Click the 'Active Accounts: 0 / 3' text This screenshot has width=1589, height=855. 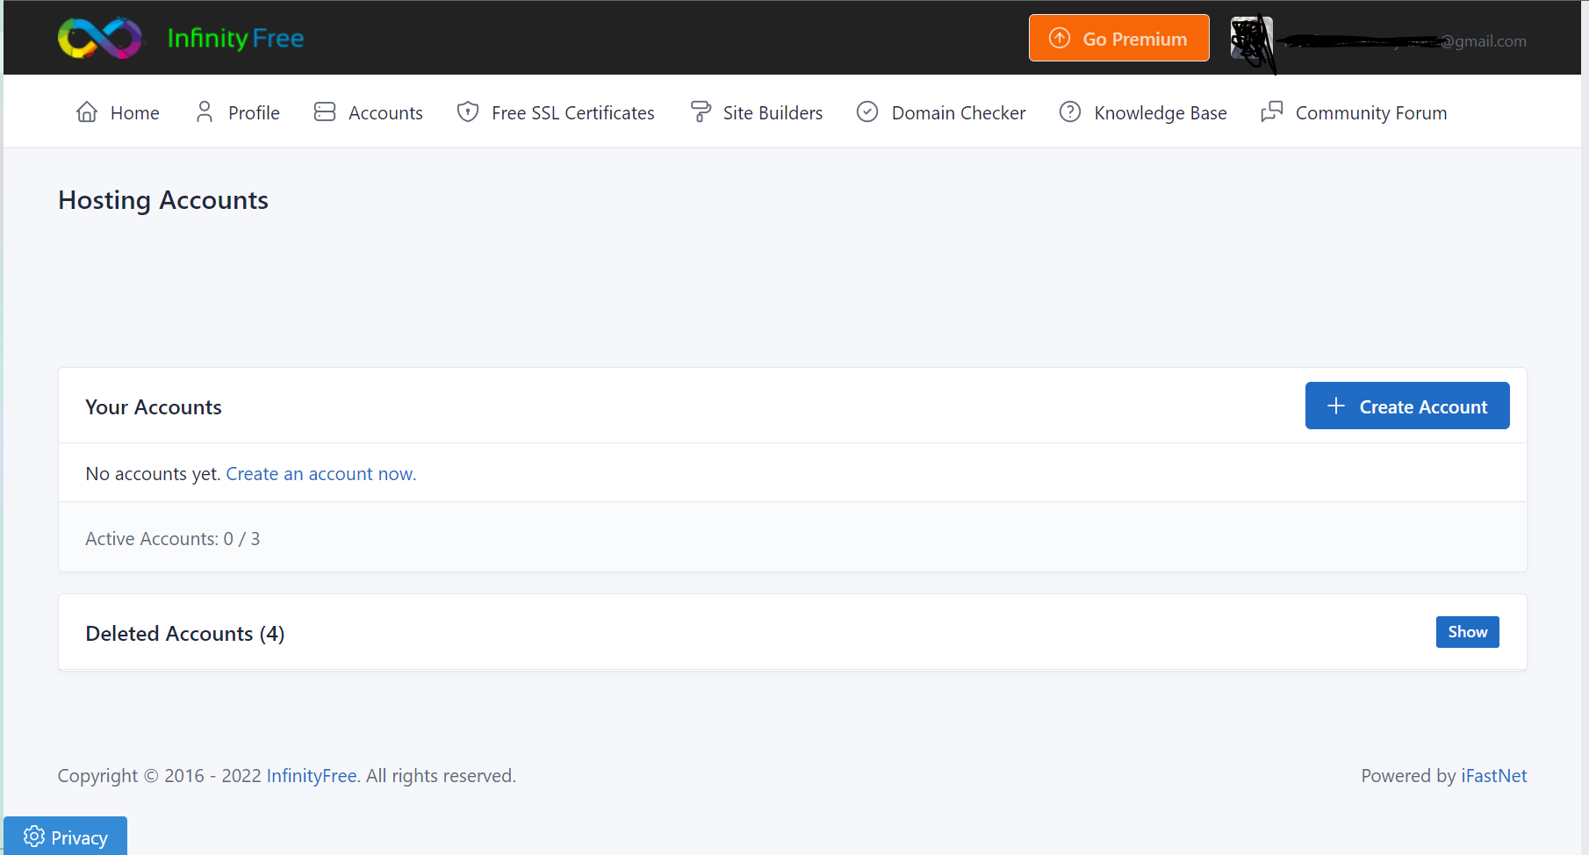pos(173,539)
